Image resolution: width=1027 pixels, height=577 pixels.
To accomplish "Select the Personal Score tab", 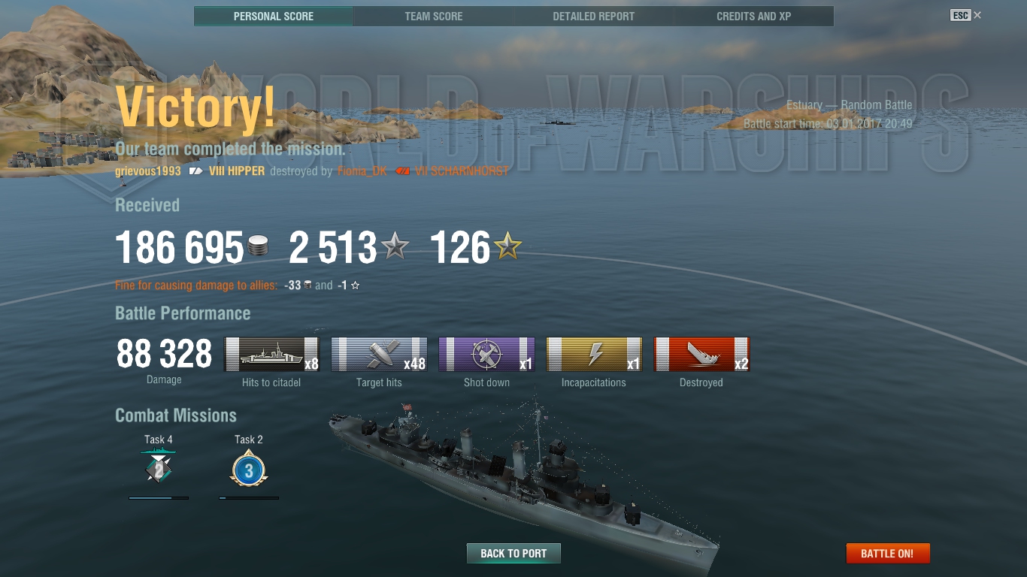I will click(x=274, y=16).
